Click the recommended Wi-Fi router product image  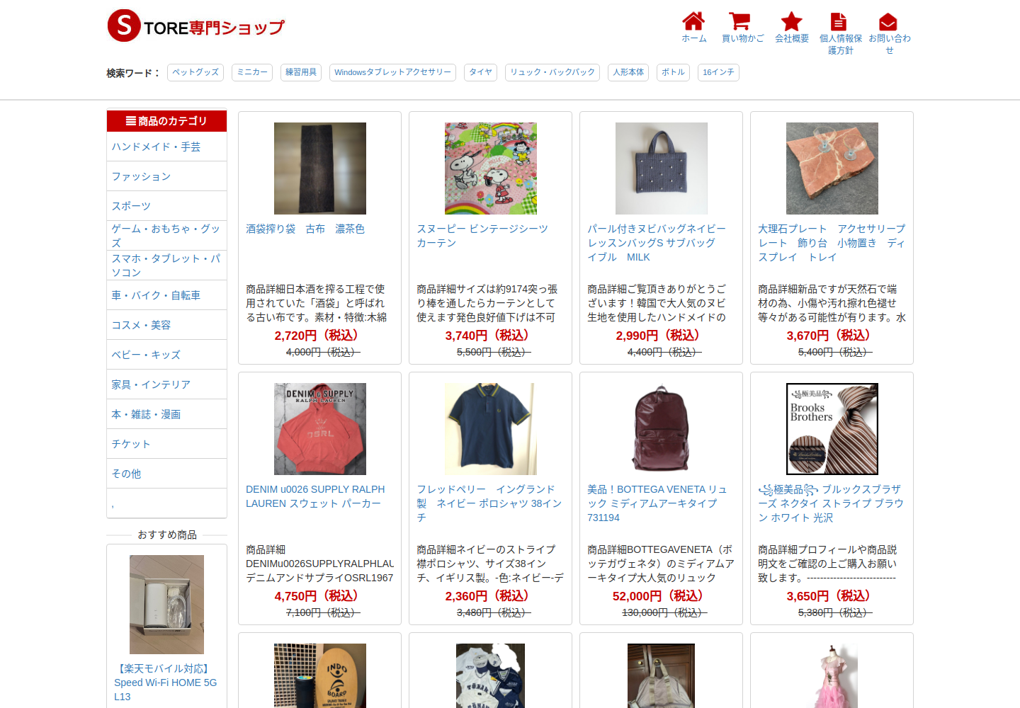pyautogui.click(x=166, y=605)
